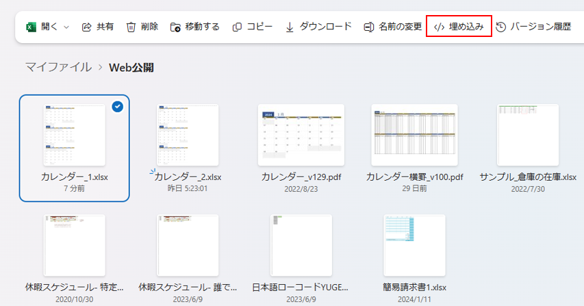Click the 共有 share icon
This screenshot has width=584, height=306.
86,27
